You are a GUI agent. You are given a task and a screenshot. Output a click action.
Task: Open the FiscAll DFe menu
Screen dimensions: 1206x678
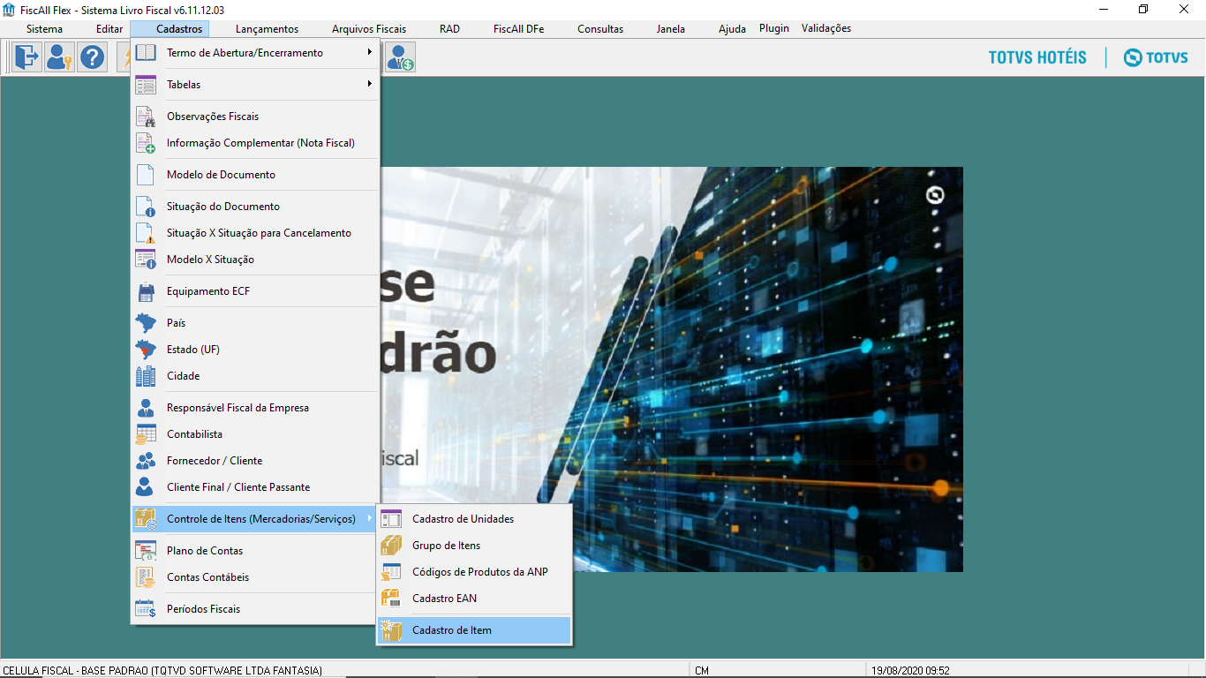tap(518, 29)
